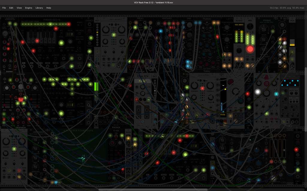Flip the LATCH/TOGGLE switch on top CHANCES module
The height and width of the screenshot is (191, 307).
coord(89,43)
